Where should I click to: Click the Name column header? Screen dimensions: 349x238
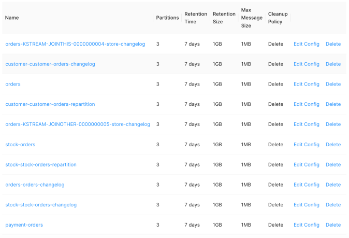12,18
